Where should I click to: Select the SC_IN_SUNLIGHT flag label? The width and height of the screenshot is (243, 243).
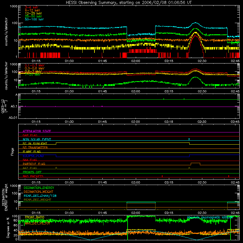click(x=35, y=143)
